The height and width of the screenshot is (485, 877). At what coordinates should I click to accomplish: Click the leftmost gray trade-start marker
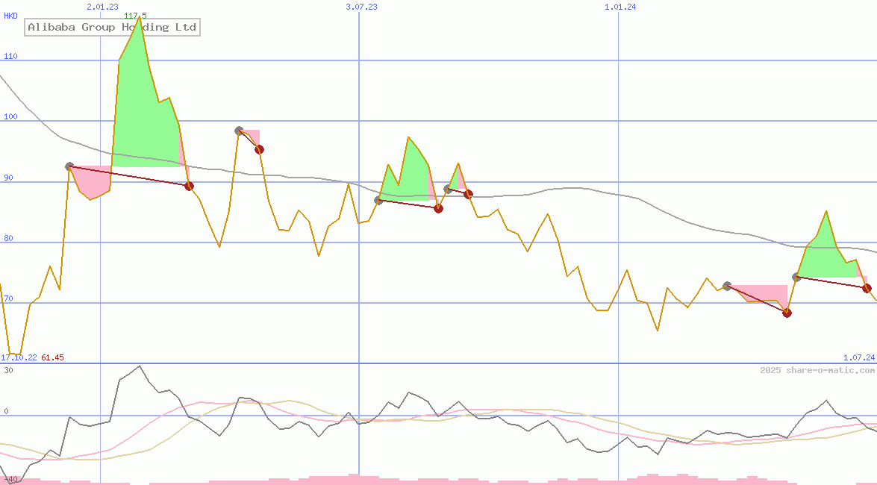tap(69, 166)
